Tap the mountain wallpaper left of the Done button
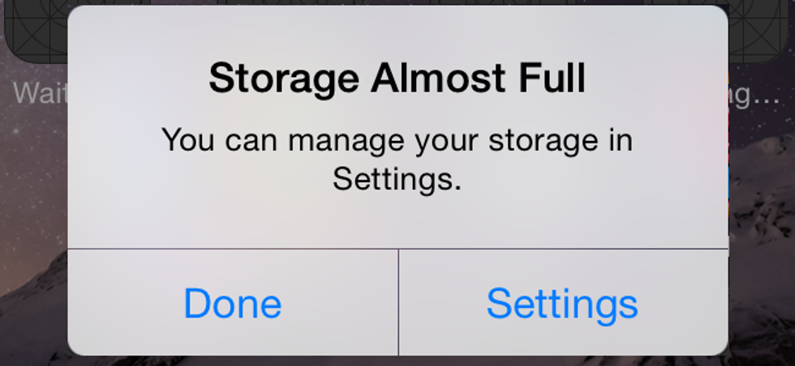This screenshot has height=366, width=795. [x=33, y=304]
